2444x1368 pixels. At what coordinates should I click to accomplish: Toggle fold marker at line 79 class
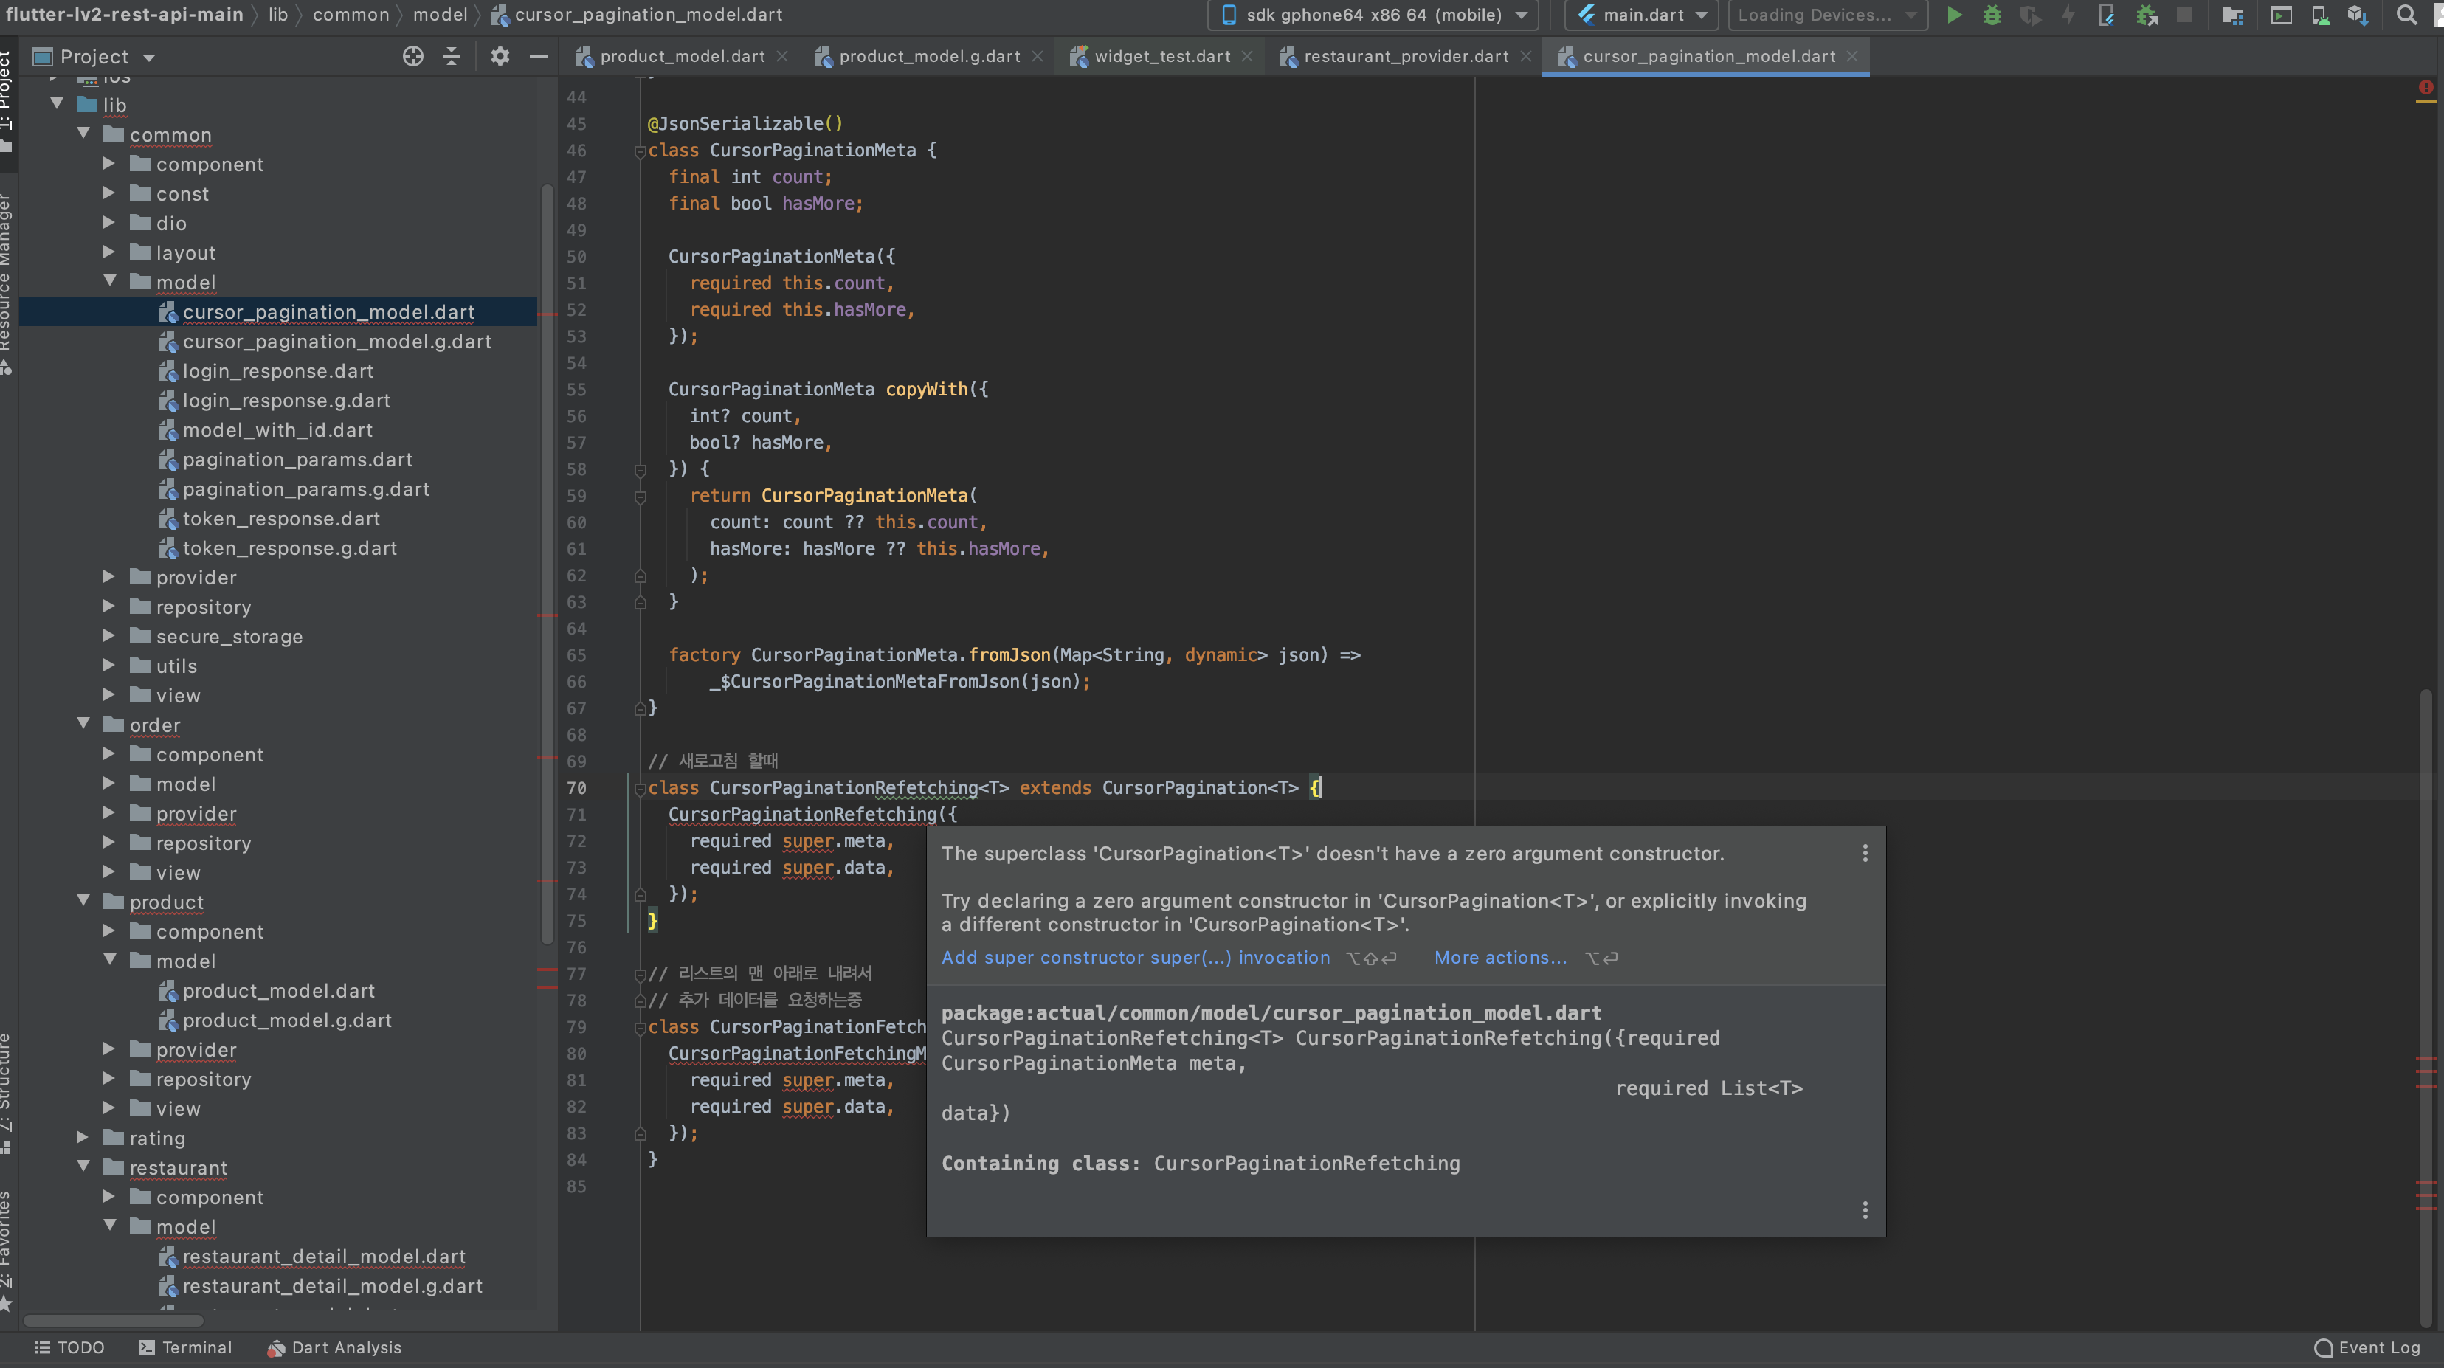pyautogui.click(x=640, y=1027)
